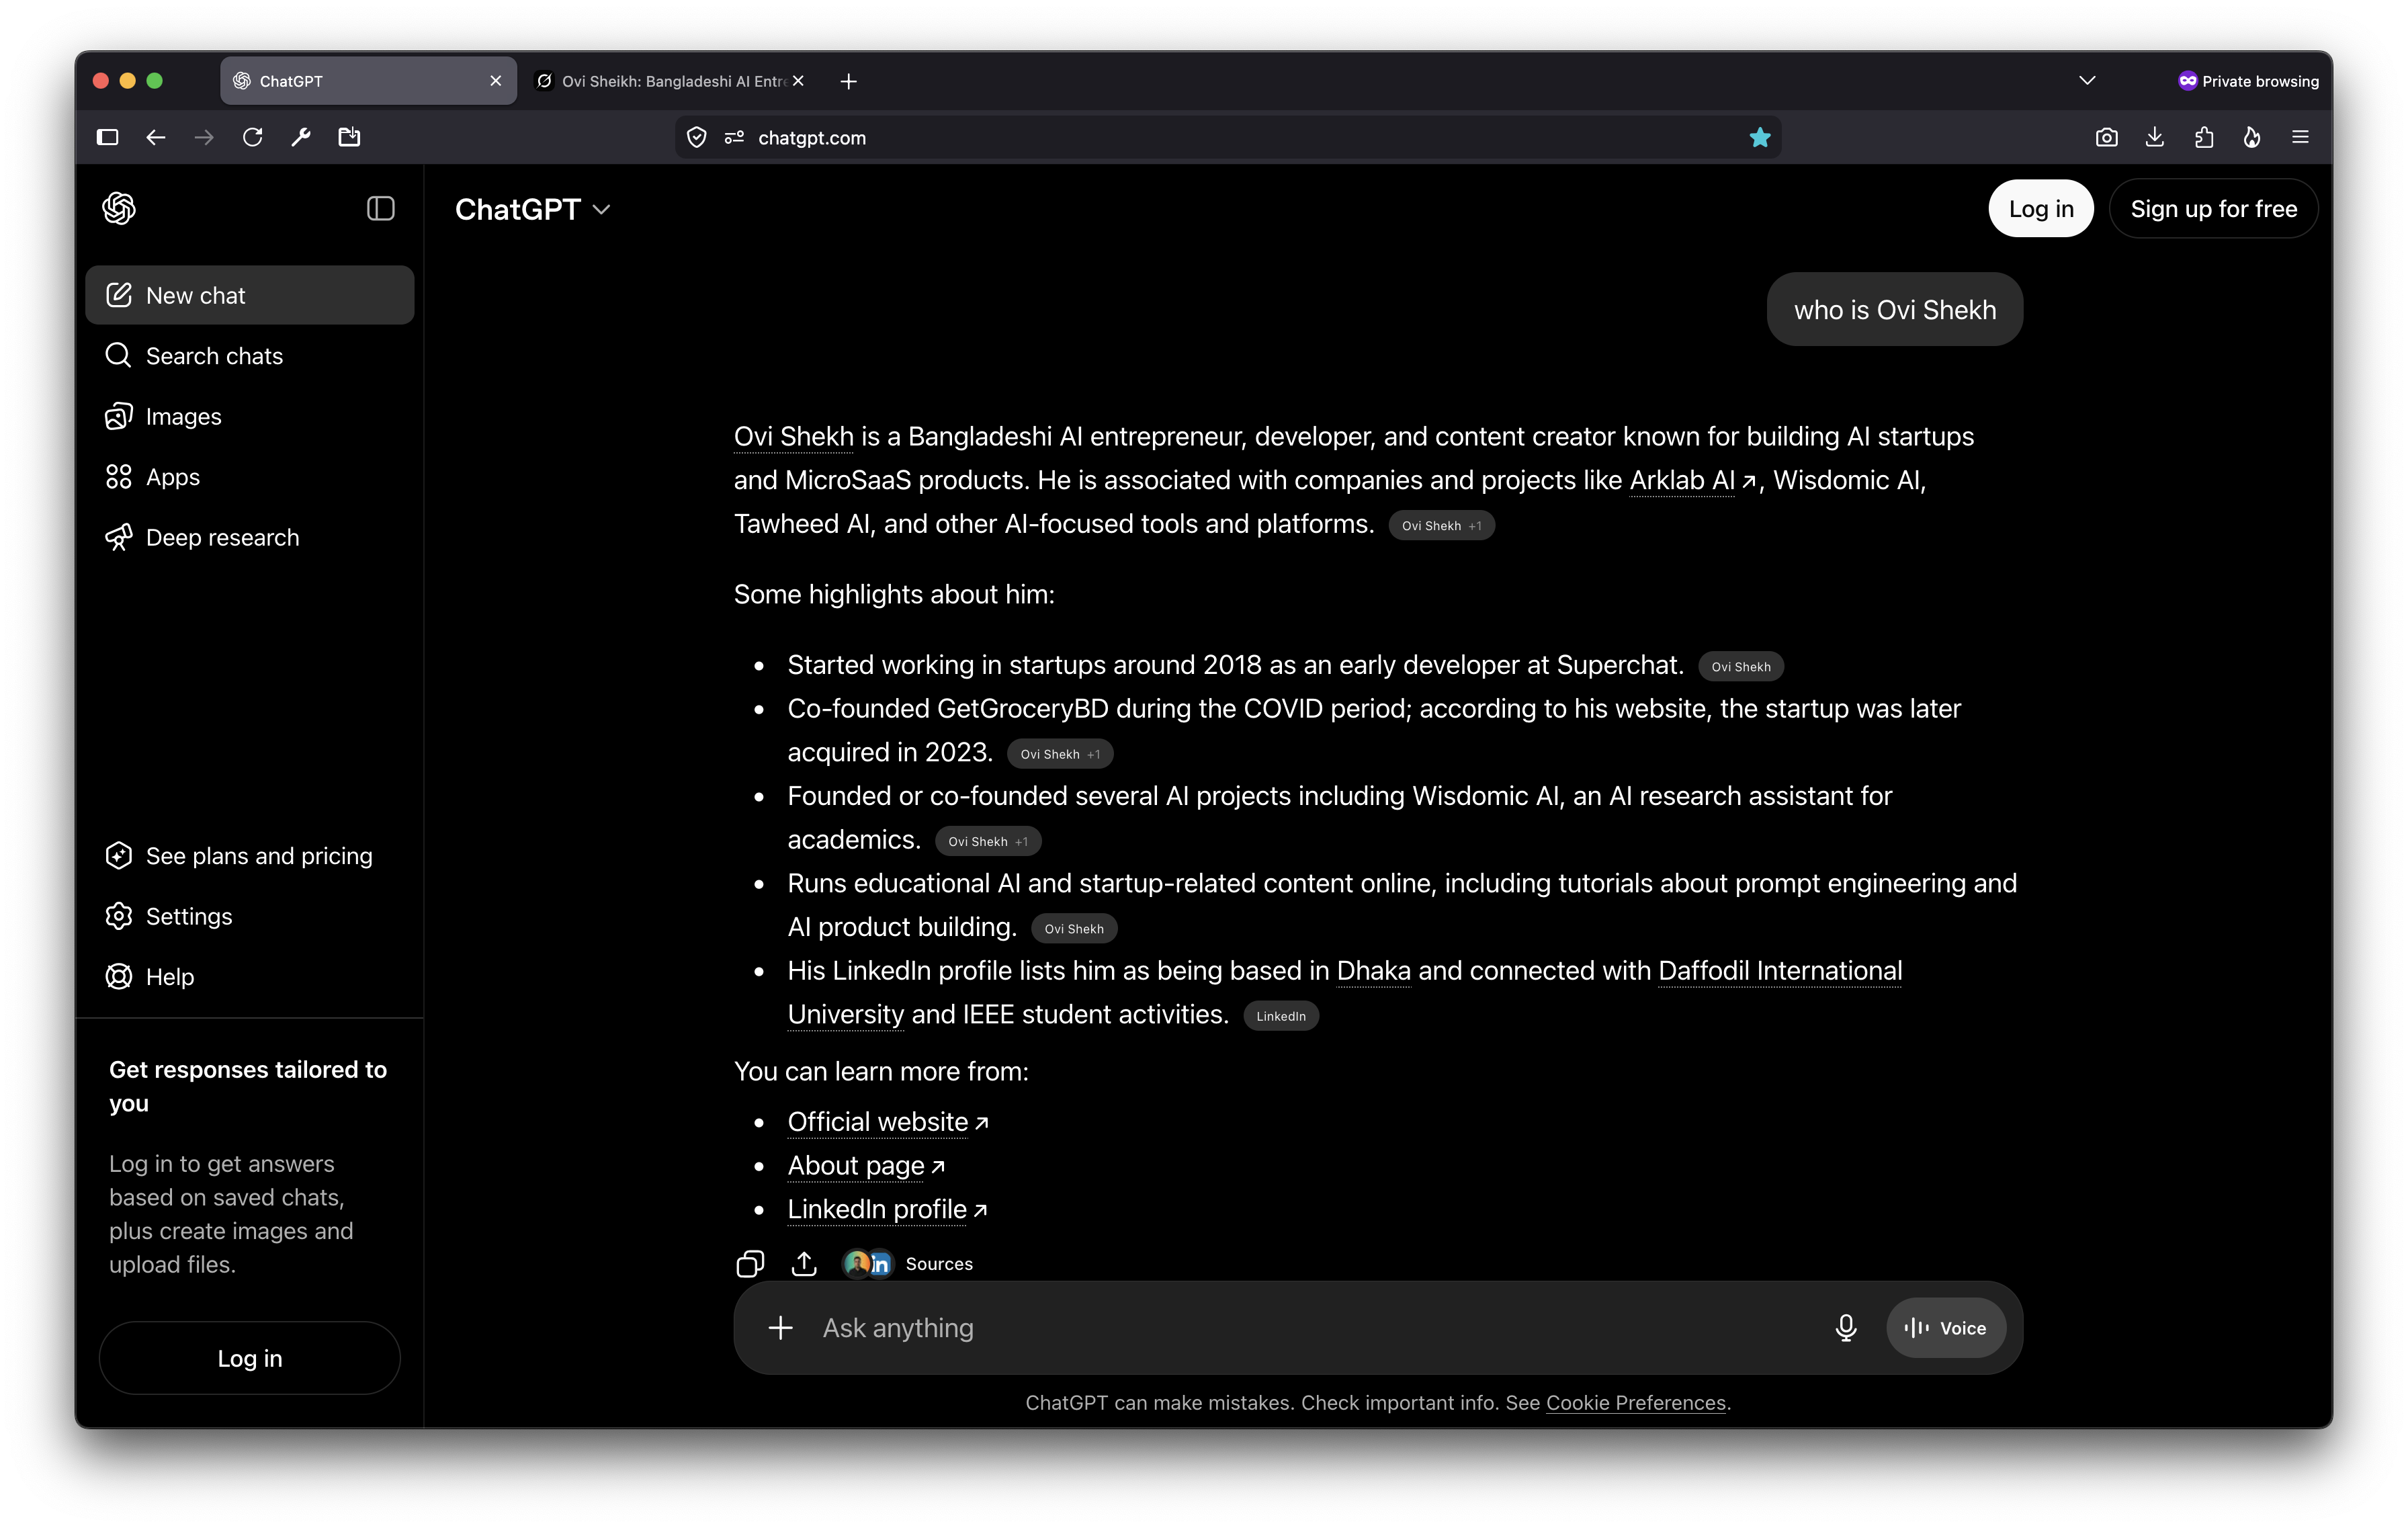
Task: Expand the ChatGPT model dropdown
Action: 532,209
